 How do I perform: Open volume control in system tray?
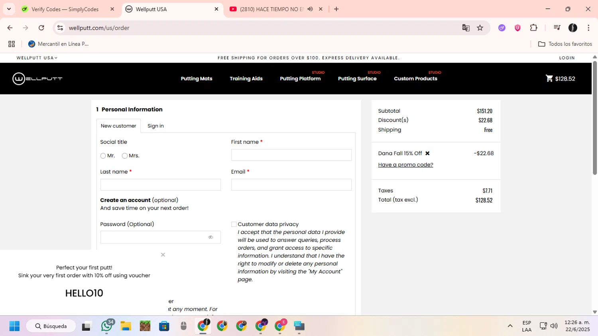(x=554, y=326)
